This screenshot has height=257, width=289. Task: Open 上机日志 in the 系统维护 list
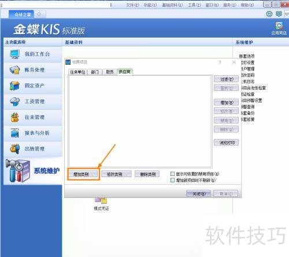[248, 82]
